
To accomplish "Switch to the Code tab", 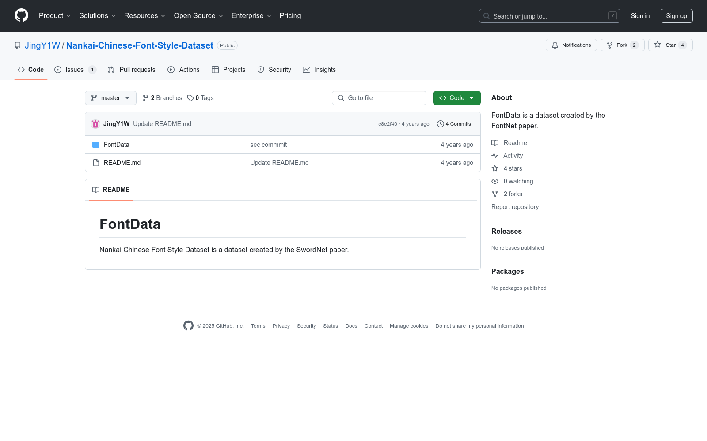I will [31, 70].
